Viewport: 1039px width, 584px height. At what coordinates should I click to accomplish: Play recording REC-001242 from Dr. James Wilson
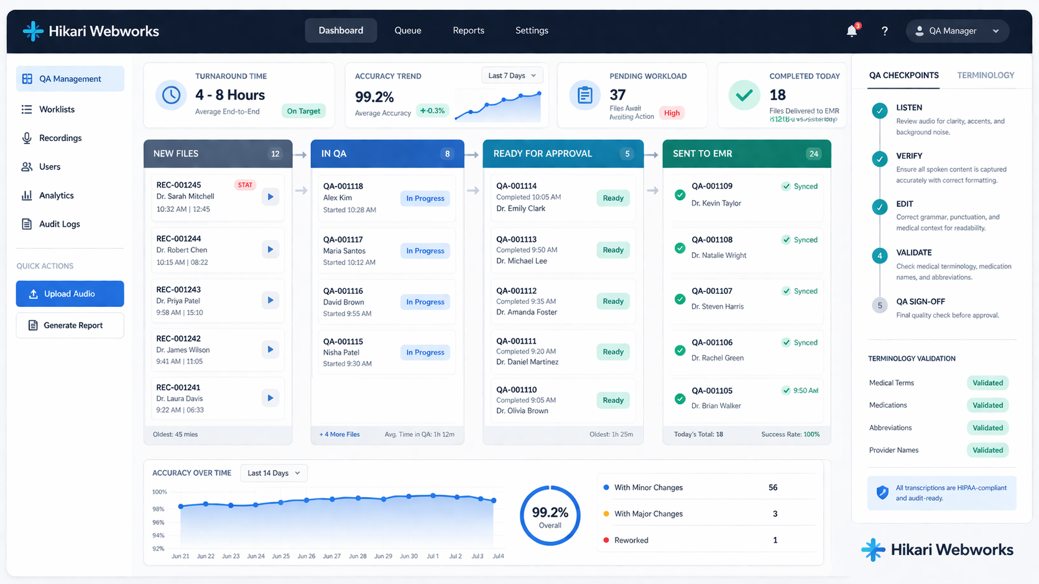(270, 349)
